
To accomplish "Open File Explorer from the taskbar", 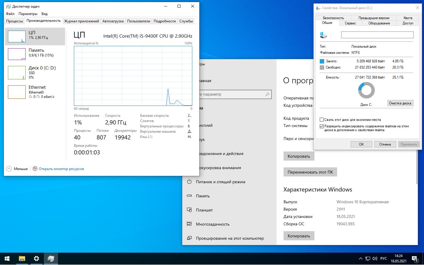I will [22, 259].
